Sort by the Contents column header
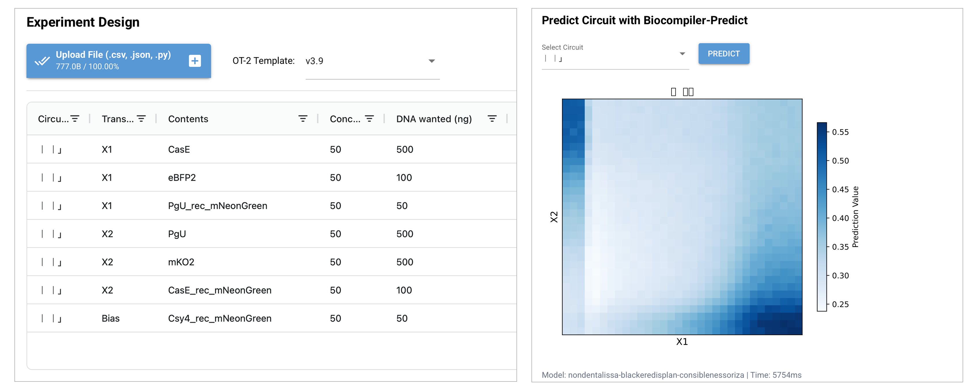The width and height of the screenshot is (977, 391). [x=188, y=119]
